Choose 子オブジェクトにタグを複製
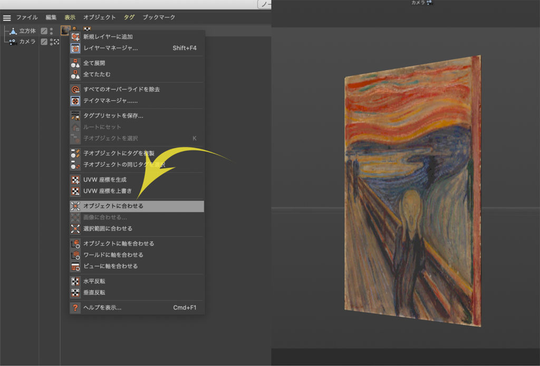 [137, 153]
